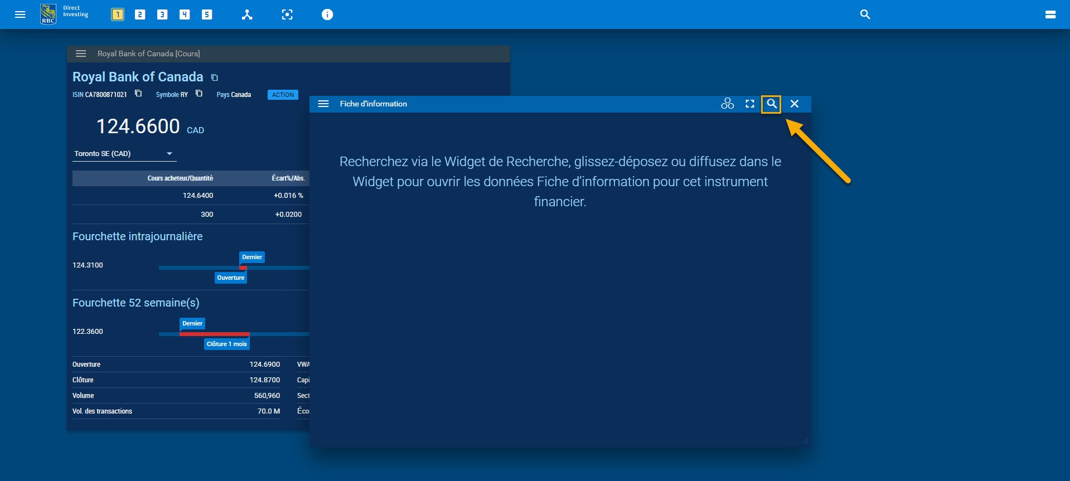The width and height of the screenshot is (1070, 481).
Task: Switch to workspace 3
Action: tap(162, 14)
